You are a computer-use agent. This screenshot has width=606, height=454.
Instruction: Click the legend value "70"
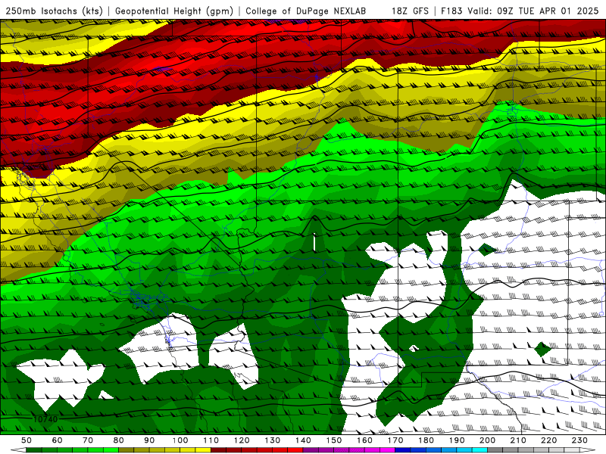point(88,440)
